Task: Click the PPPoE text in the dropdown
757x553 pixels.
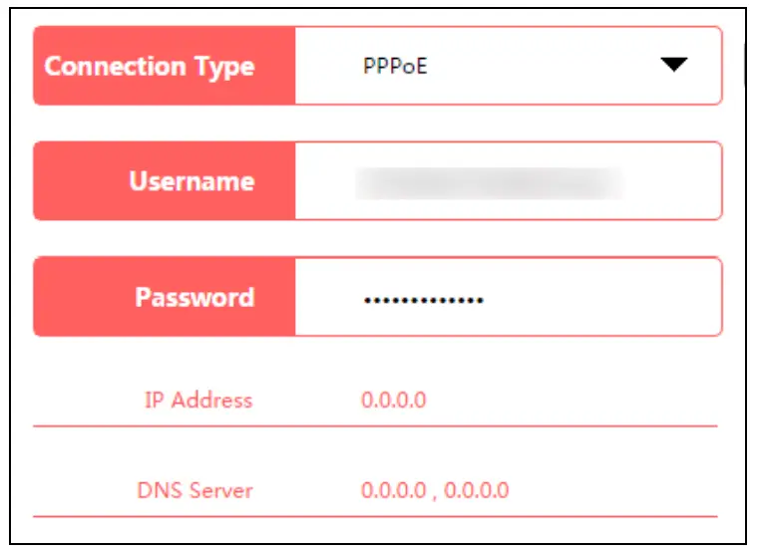Action: pos(395,68)
